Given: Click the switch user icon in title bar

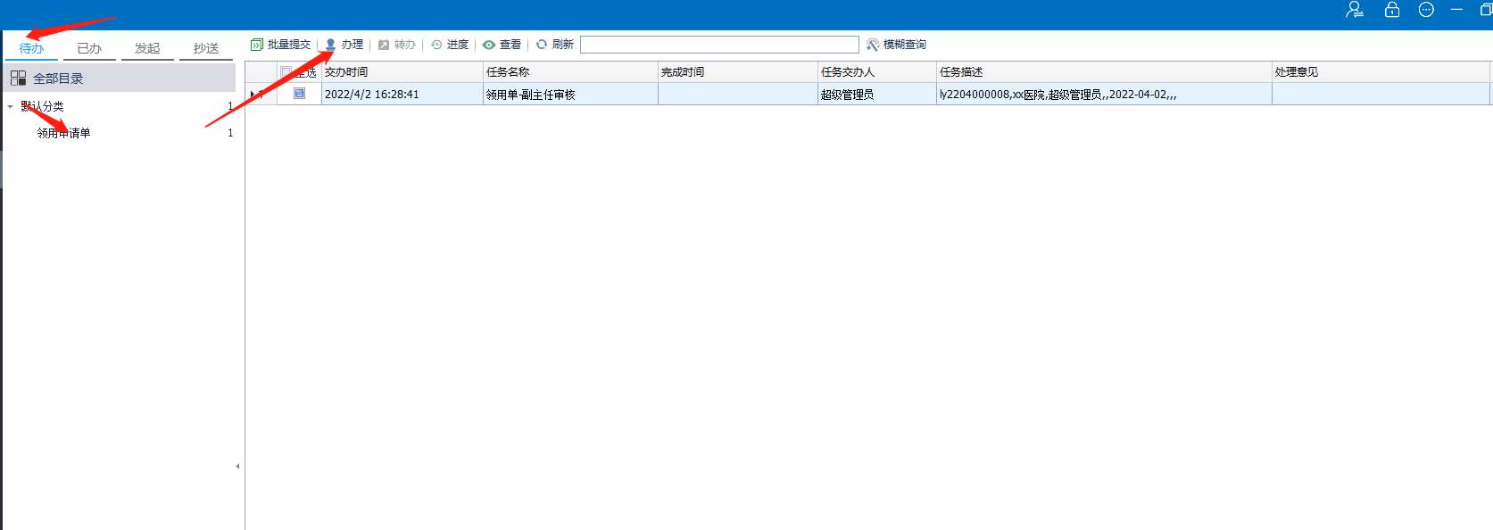Looking at the screenshot, I should tap(1355, 10).
